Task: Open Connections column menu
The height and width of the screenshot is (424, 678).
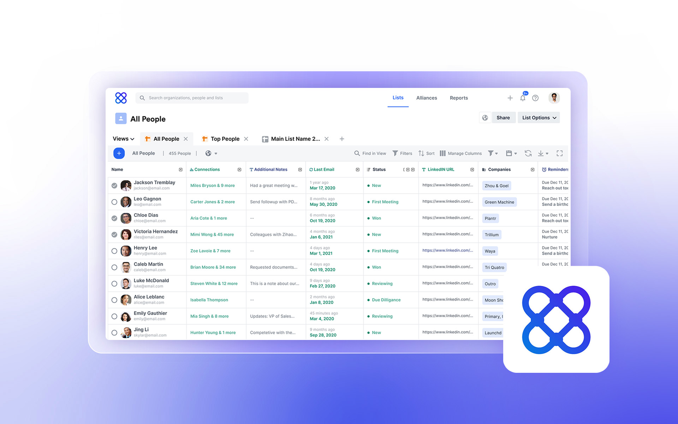Action: [x=239, y=170]
